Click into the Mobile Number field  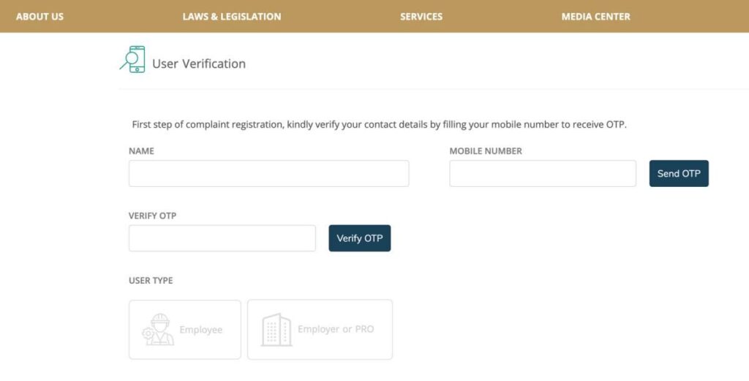pos(543,174)
